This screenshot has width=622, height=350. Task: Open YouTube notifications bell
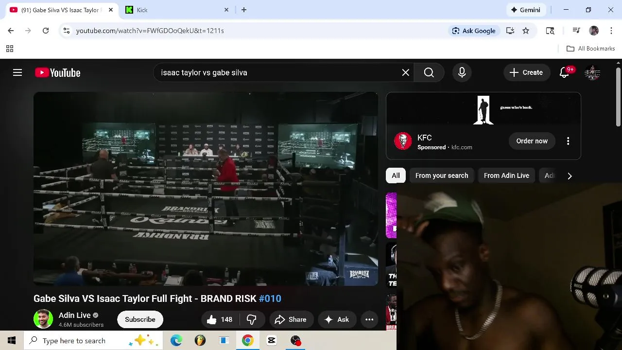coord(564,72)
